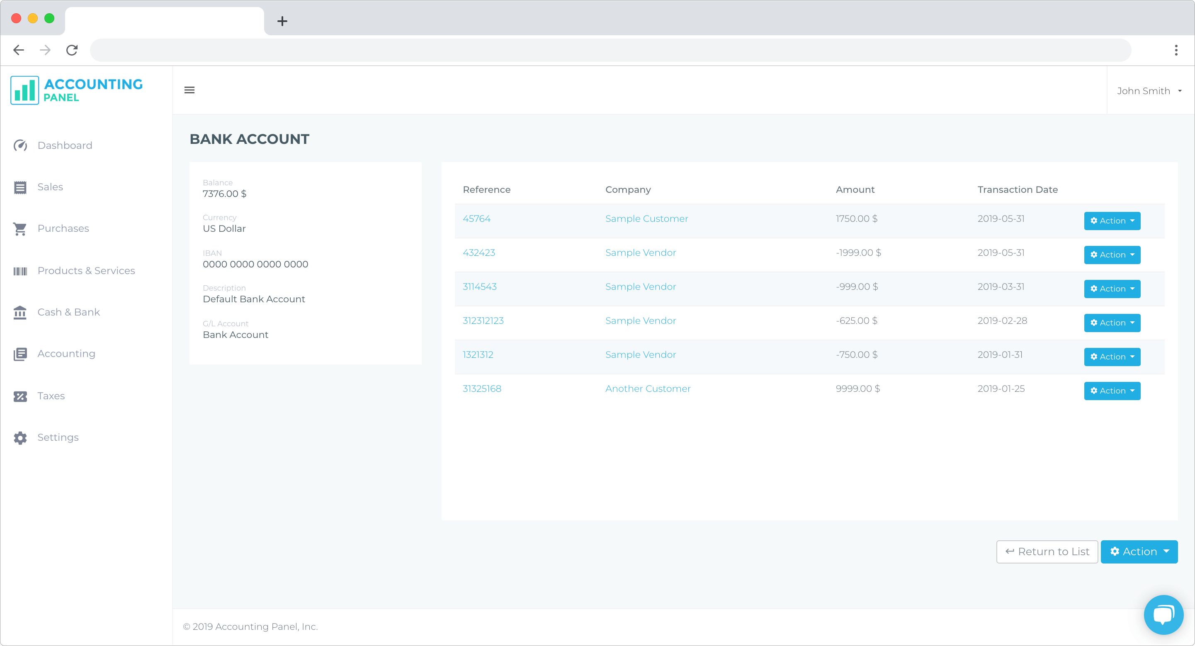Screen dimensions: 1195x646
Task: Click the amount -1999.00 $
Action: pos(858,253)
